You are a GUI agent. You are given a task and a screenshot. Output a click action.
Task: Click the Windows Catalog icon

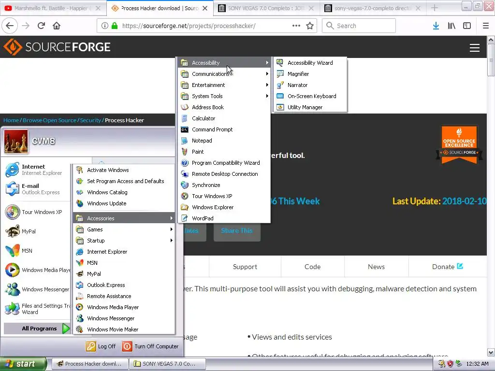pos(80,192)
